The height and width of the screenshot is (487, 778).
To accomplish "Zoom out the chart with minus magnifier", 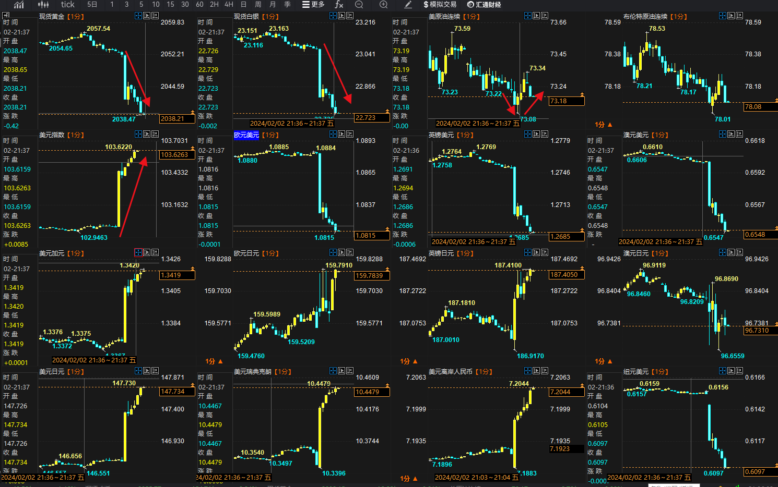I will (359, 5).
